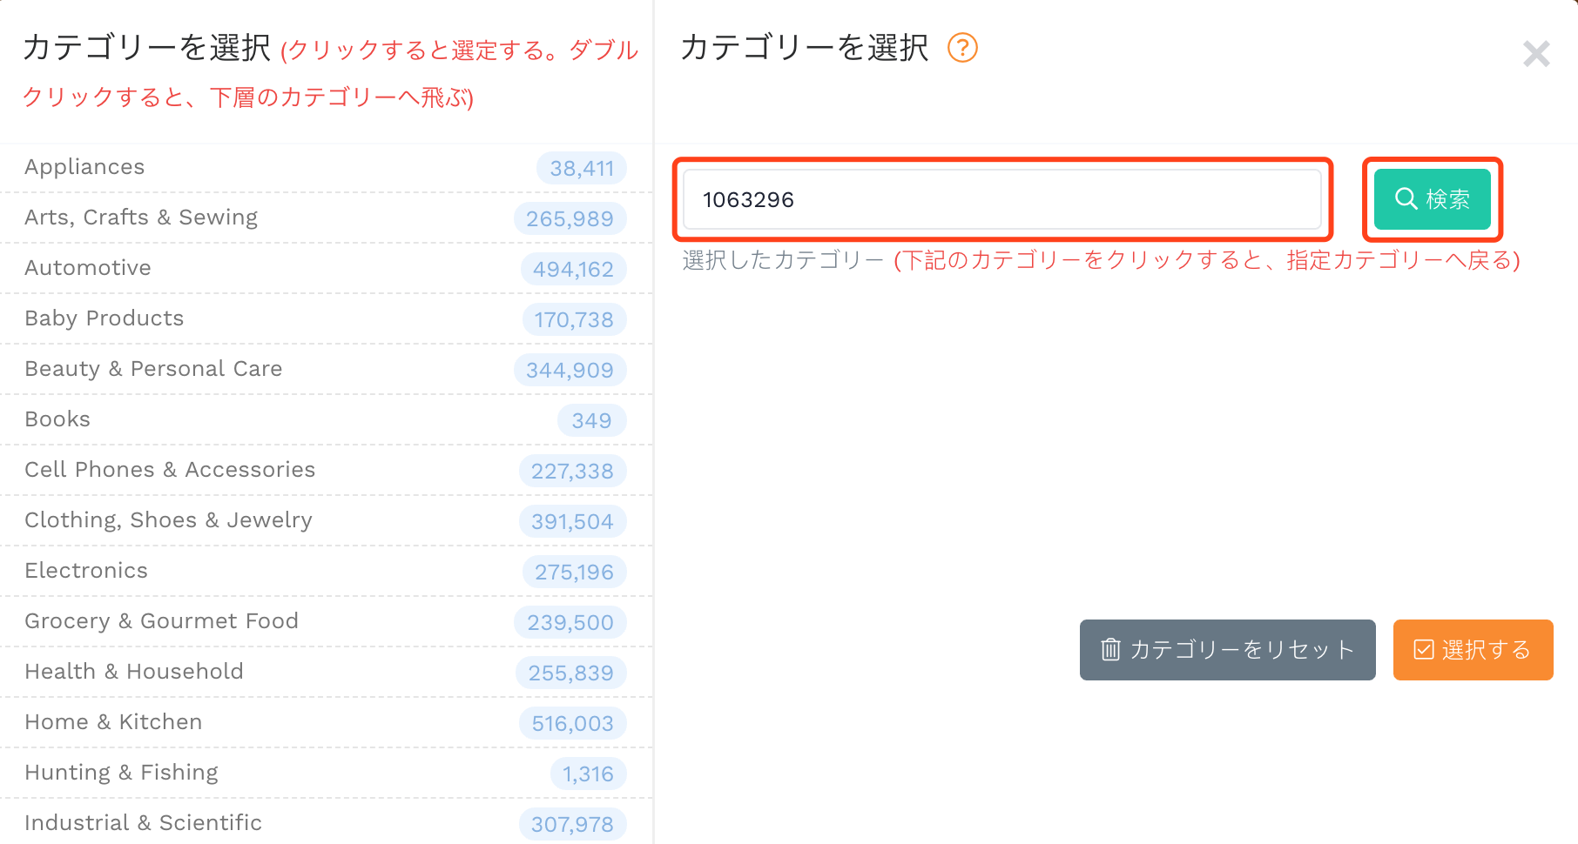The image size is (1578, 844).
Task: Select the Arts, Crafts & Sewing category
Action: click(x=327, y=218)
